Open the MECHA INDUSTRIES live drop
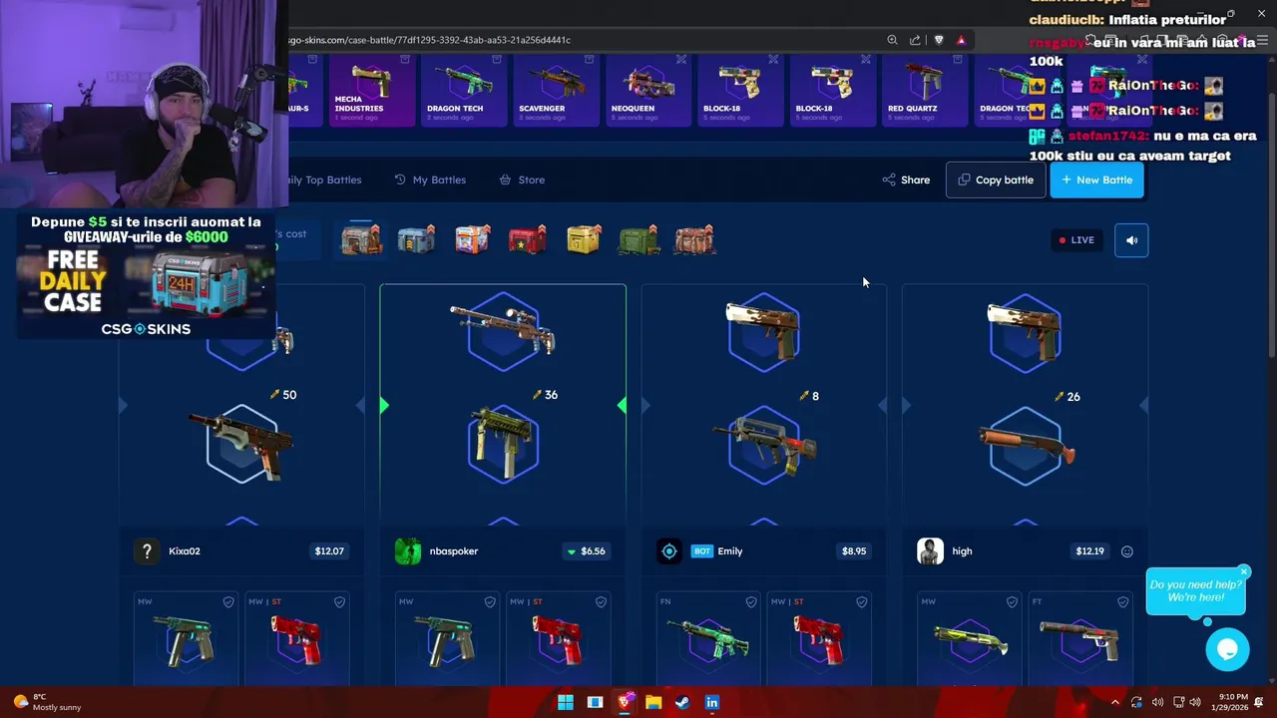Viewport: 1277px width, 718px height. coord(370,90)
